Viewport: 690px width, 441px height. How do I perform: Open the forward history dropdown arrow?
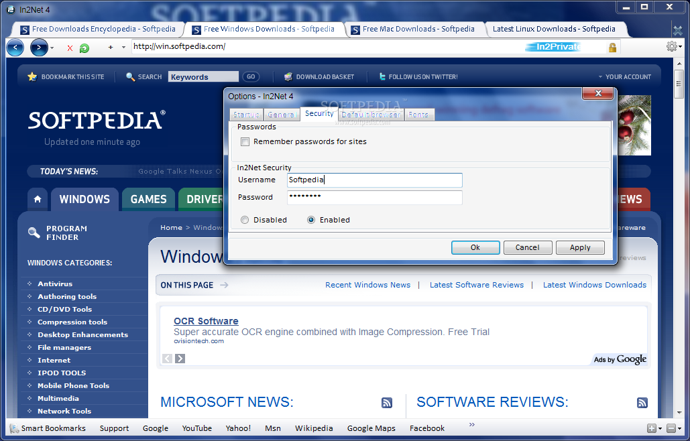point(52,48)
